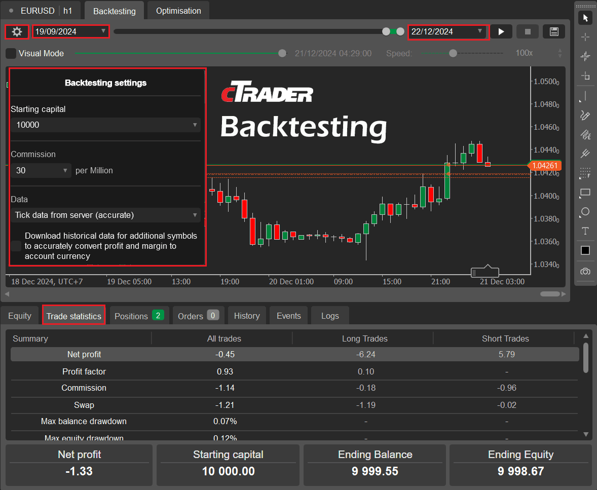The height and width of the screenshot is (490, 597).
Task: Select the market snapshot crosshair tool
Action: (585, 56)
